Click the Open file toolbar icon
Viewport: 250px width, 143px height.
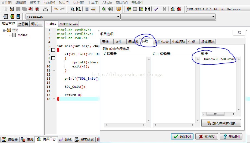11,9
